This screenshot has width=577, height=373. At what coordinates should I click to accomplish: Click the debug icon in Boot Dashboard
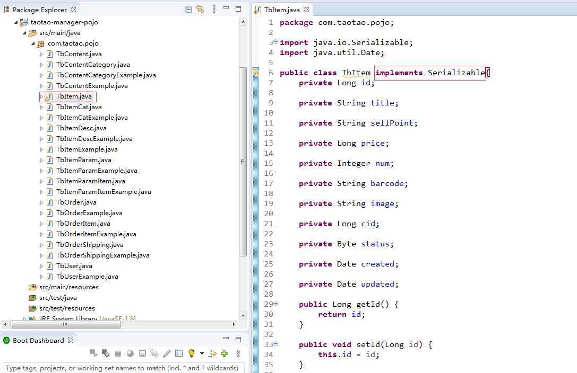coord(106,353)
